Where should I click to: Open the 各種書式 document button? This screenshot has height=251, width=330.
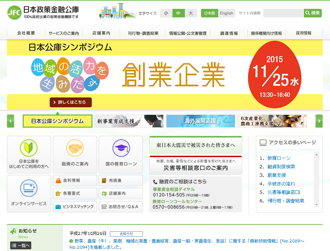pyautogui.click(x=75, y=194)
